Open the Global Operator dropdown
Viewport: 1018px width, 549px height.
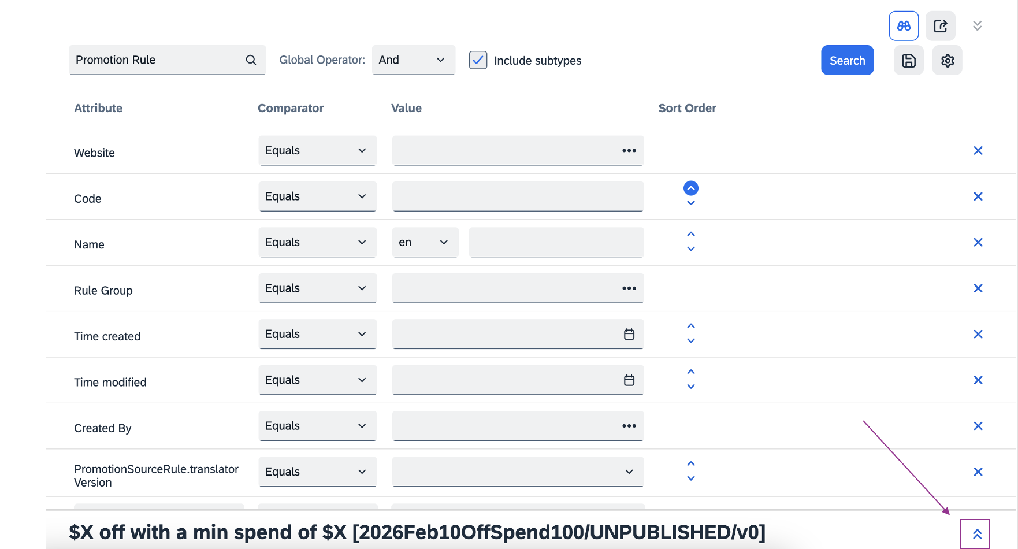[413, 60]
